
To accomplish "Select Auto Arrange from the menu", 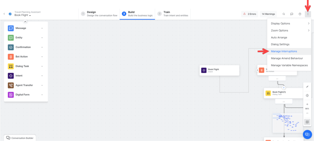I will pos(289,38).
